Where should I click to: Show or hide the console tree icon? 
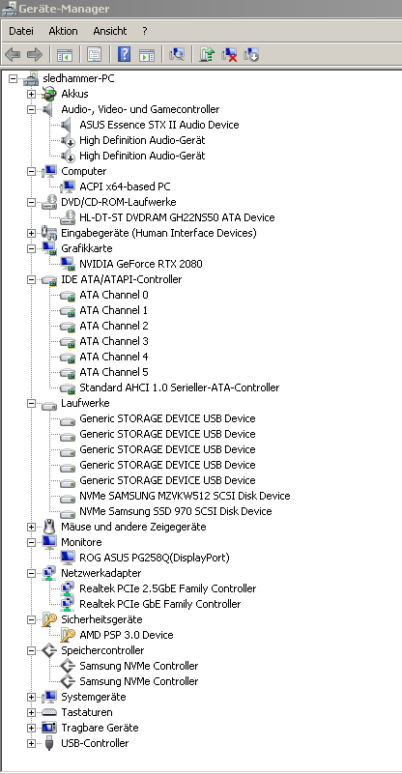65,54
